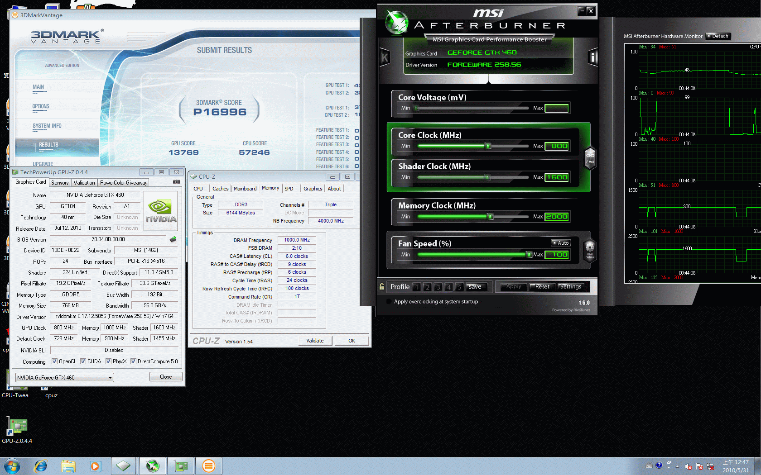
Task: Switch to Caches tab in CPU-Z
Action: (221, 189)
